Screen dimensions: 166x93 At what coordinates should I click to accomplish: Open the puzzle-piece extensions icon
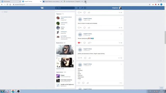[158, 5]
